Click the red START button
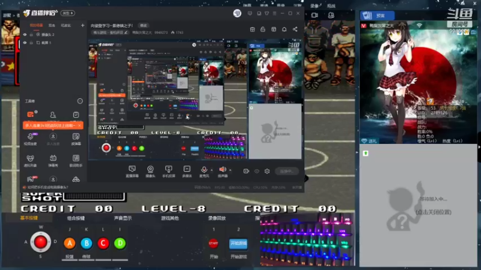Image resolution: width=481 pixels, height=270 pixels. click(x=213, y=244)
